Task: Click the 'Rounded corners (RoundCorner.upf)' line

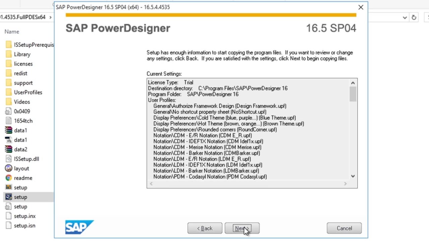Action: tap(215, 130)
